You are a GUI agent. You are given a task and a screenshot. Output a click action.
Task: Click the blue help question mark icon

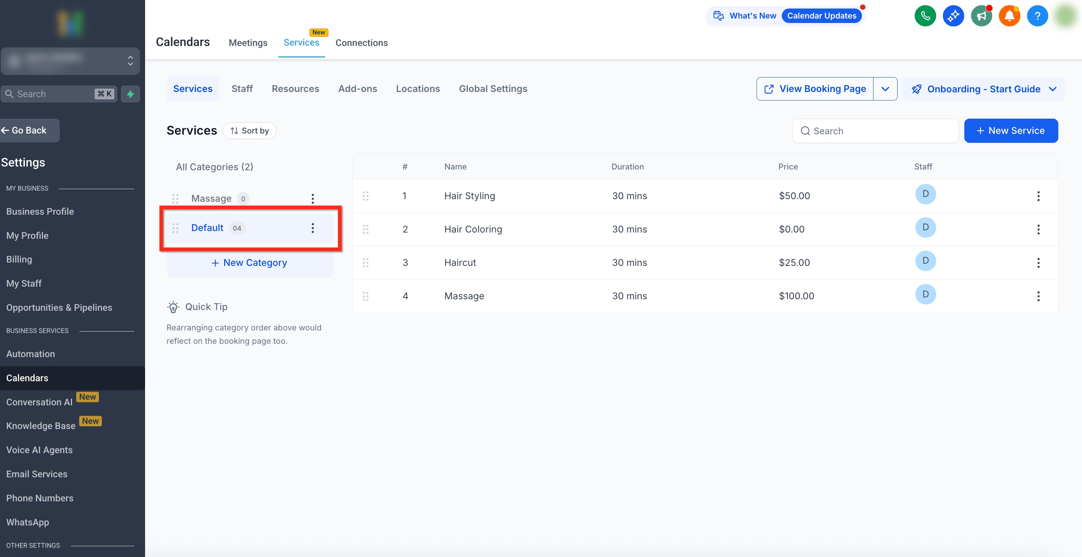tap(1037, 16)
